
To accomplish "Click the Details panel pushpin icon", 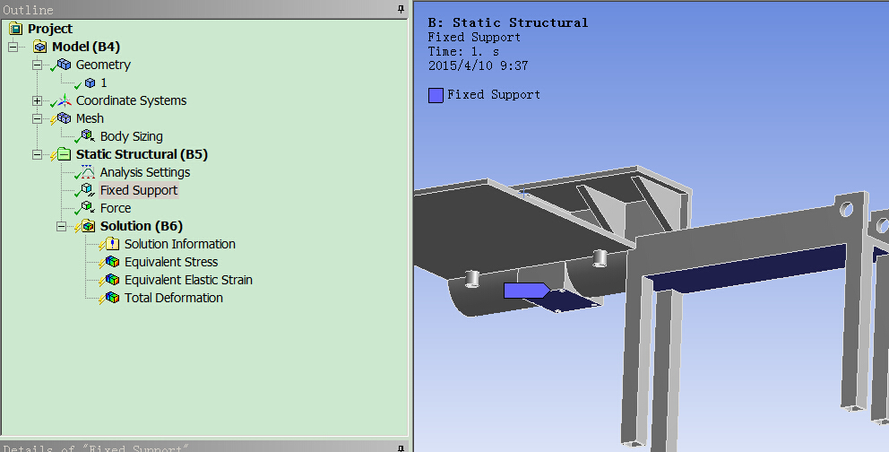I will (401, 448).
